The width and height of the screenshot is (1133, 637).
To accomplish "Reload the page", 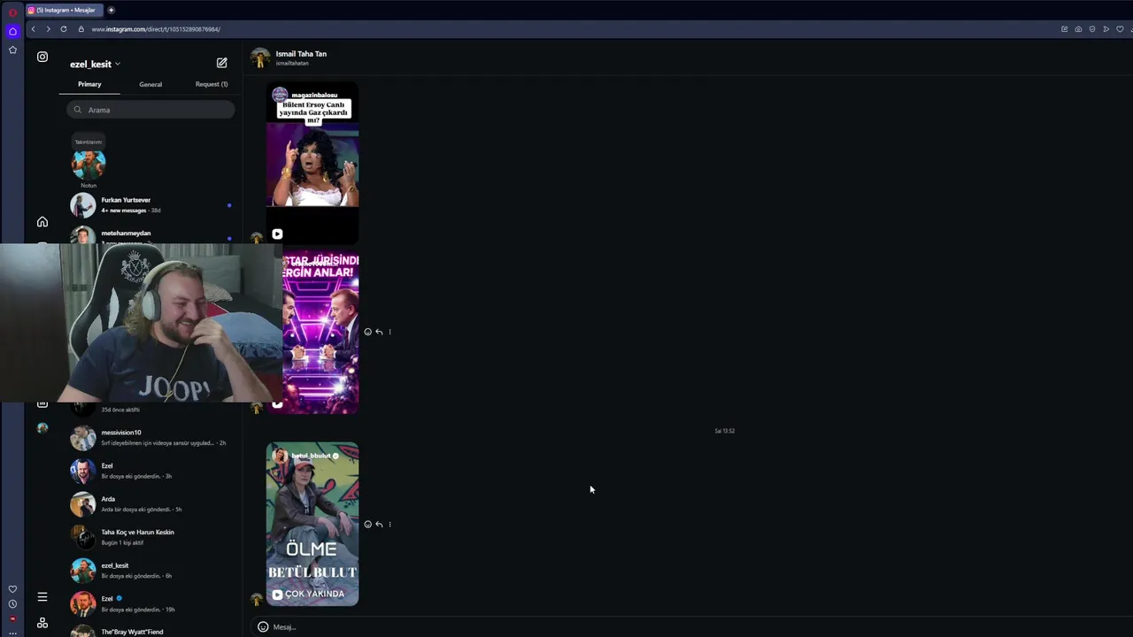I will [x=64, y=29].
